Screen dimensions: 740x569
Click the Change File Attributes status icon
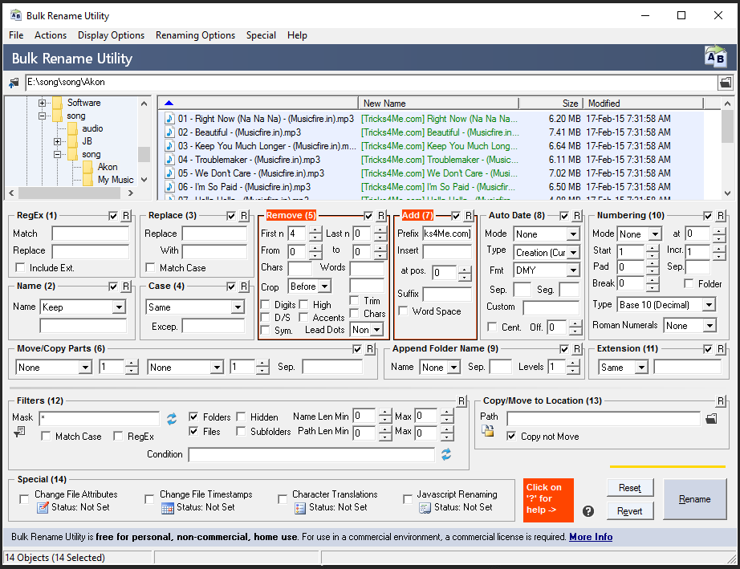click(43, 508)
